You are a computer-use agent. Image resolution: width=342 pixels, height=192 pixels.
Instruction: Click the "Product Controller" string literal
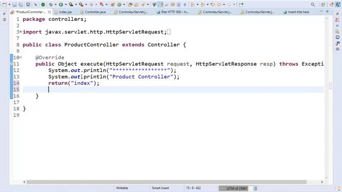(x=141, y=77)
